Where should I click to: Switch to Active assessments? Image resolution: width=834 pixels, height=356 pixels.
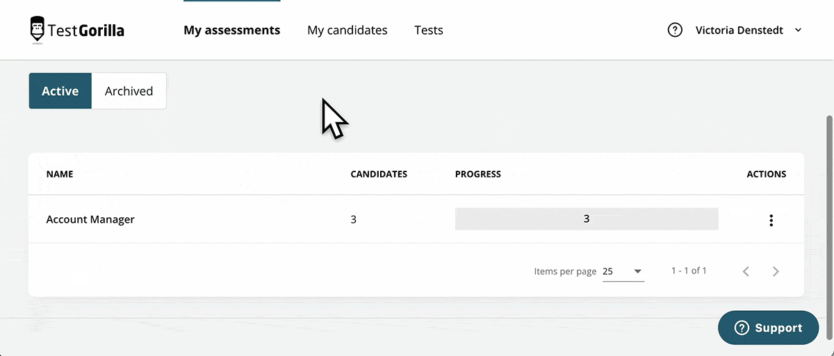point(60,91)
